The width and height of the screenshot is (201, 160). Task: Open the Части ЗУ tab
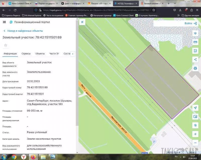click(x=54, y=53)
